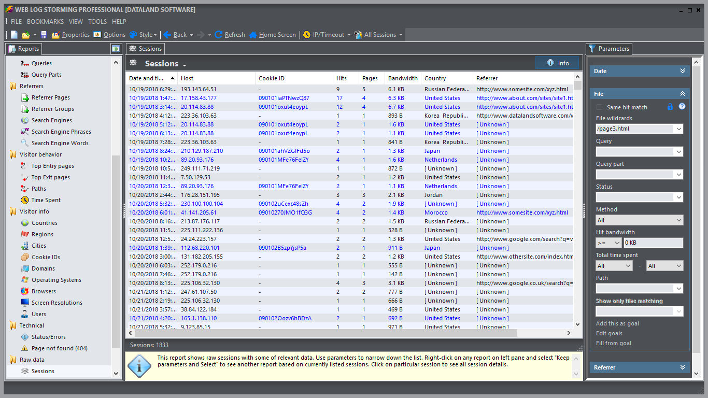
Task: Select Referrer Pages report
Action: (50, 97)
